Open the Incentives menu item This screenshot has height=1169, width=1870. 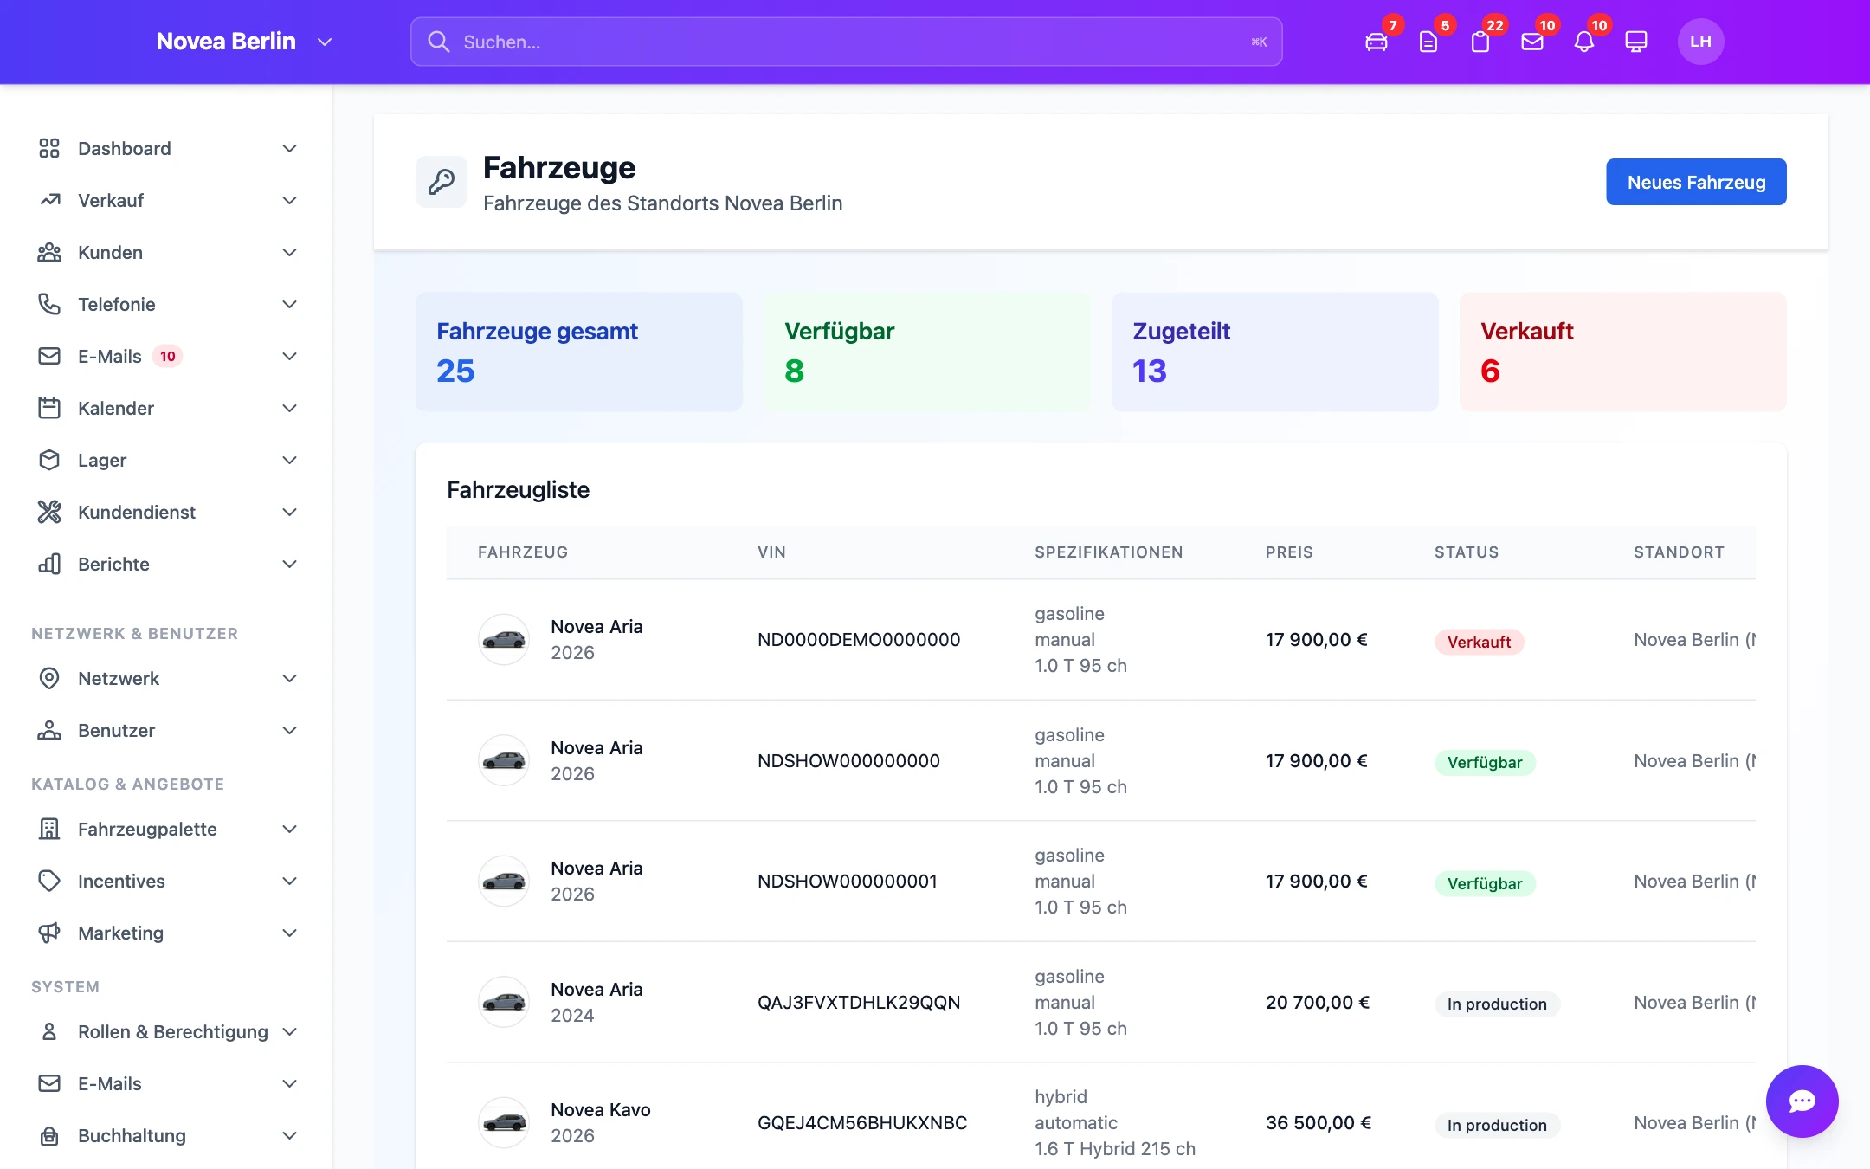pos(168,881)
